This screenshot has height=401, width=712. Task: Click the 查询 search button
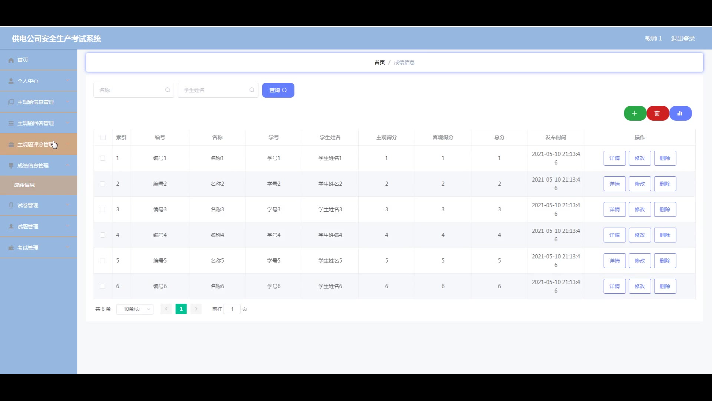278,90
